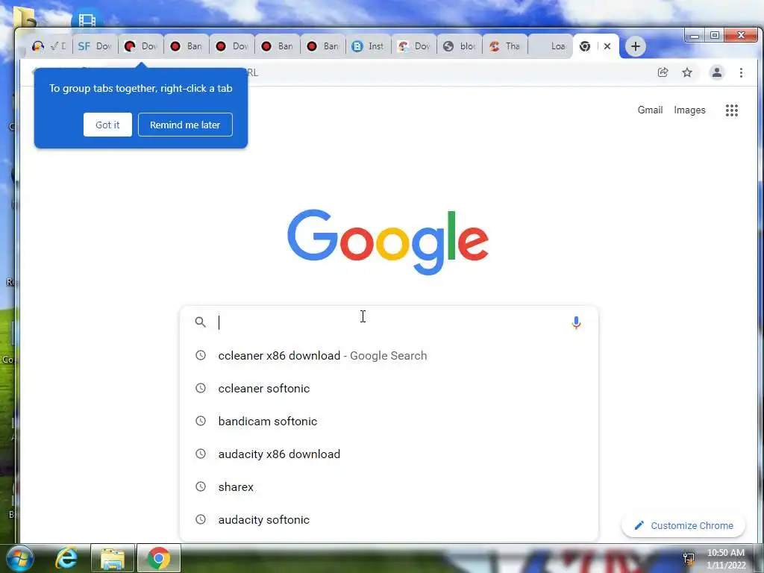Open Windows Explorer from the taskbar
The height and width of the screenshot is (573, 764).
click(x=113, y=558)
